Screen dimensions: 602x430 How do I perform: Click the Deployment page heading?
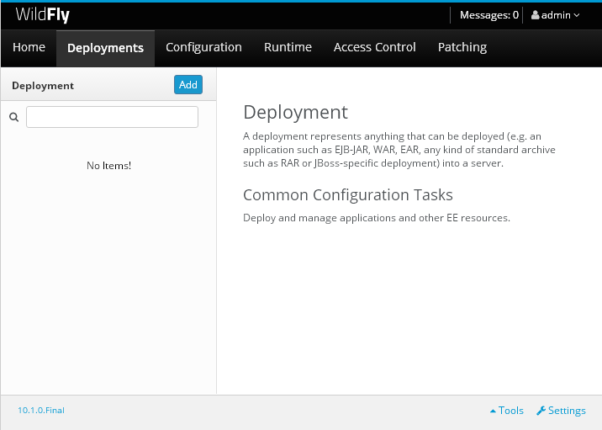coord(296,112)
